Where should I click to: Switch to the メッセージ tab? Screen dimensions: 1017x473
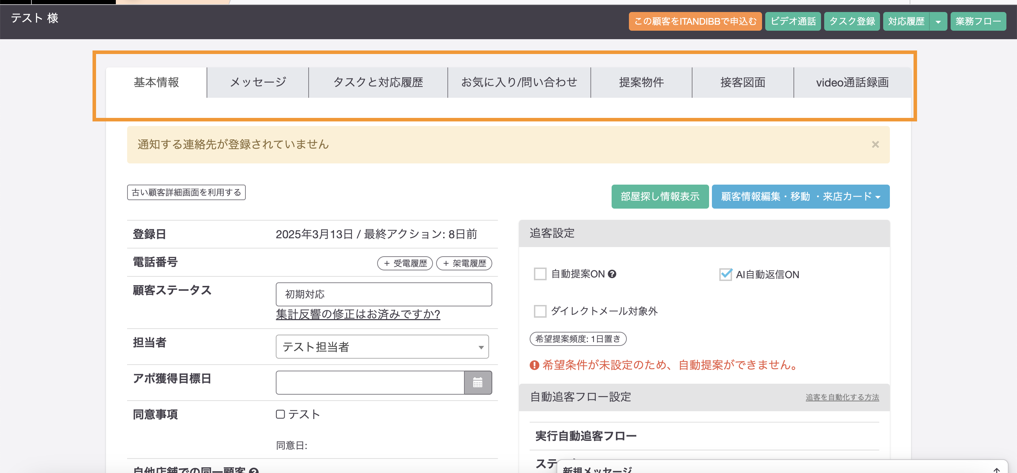tap(258, 82)
